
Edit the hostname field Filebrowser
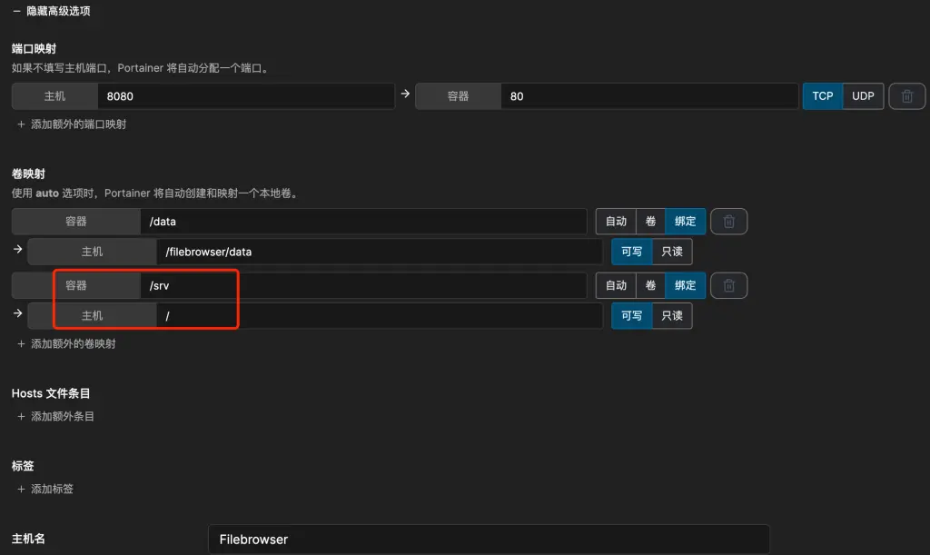(488, 540)
